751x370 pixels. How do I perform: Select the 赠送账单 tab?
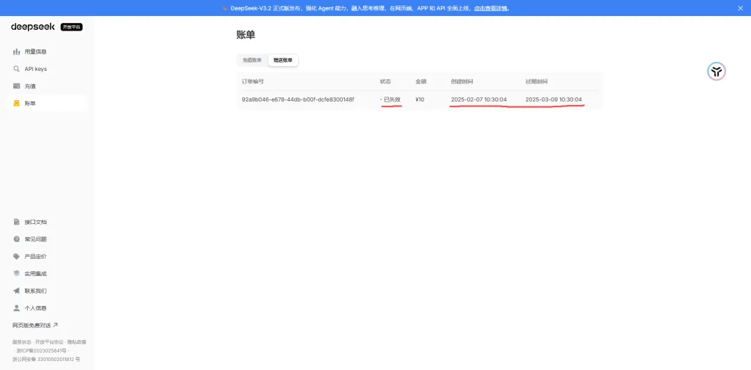point(282,61)
